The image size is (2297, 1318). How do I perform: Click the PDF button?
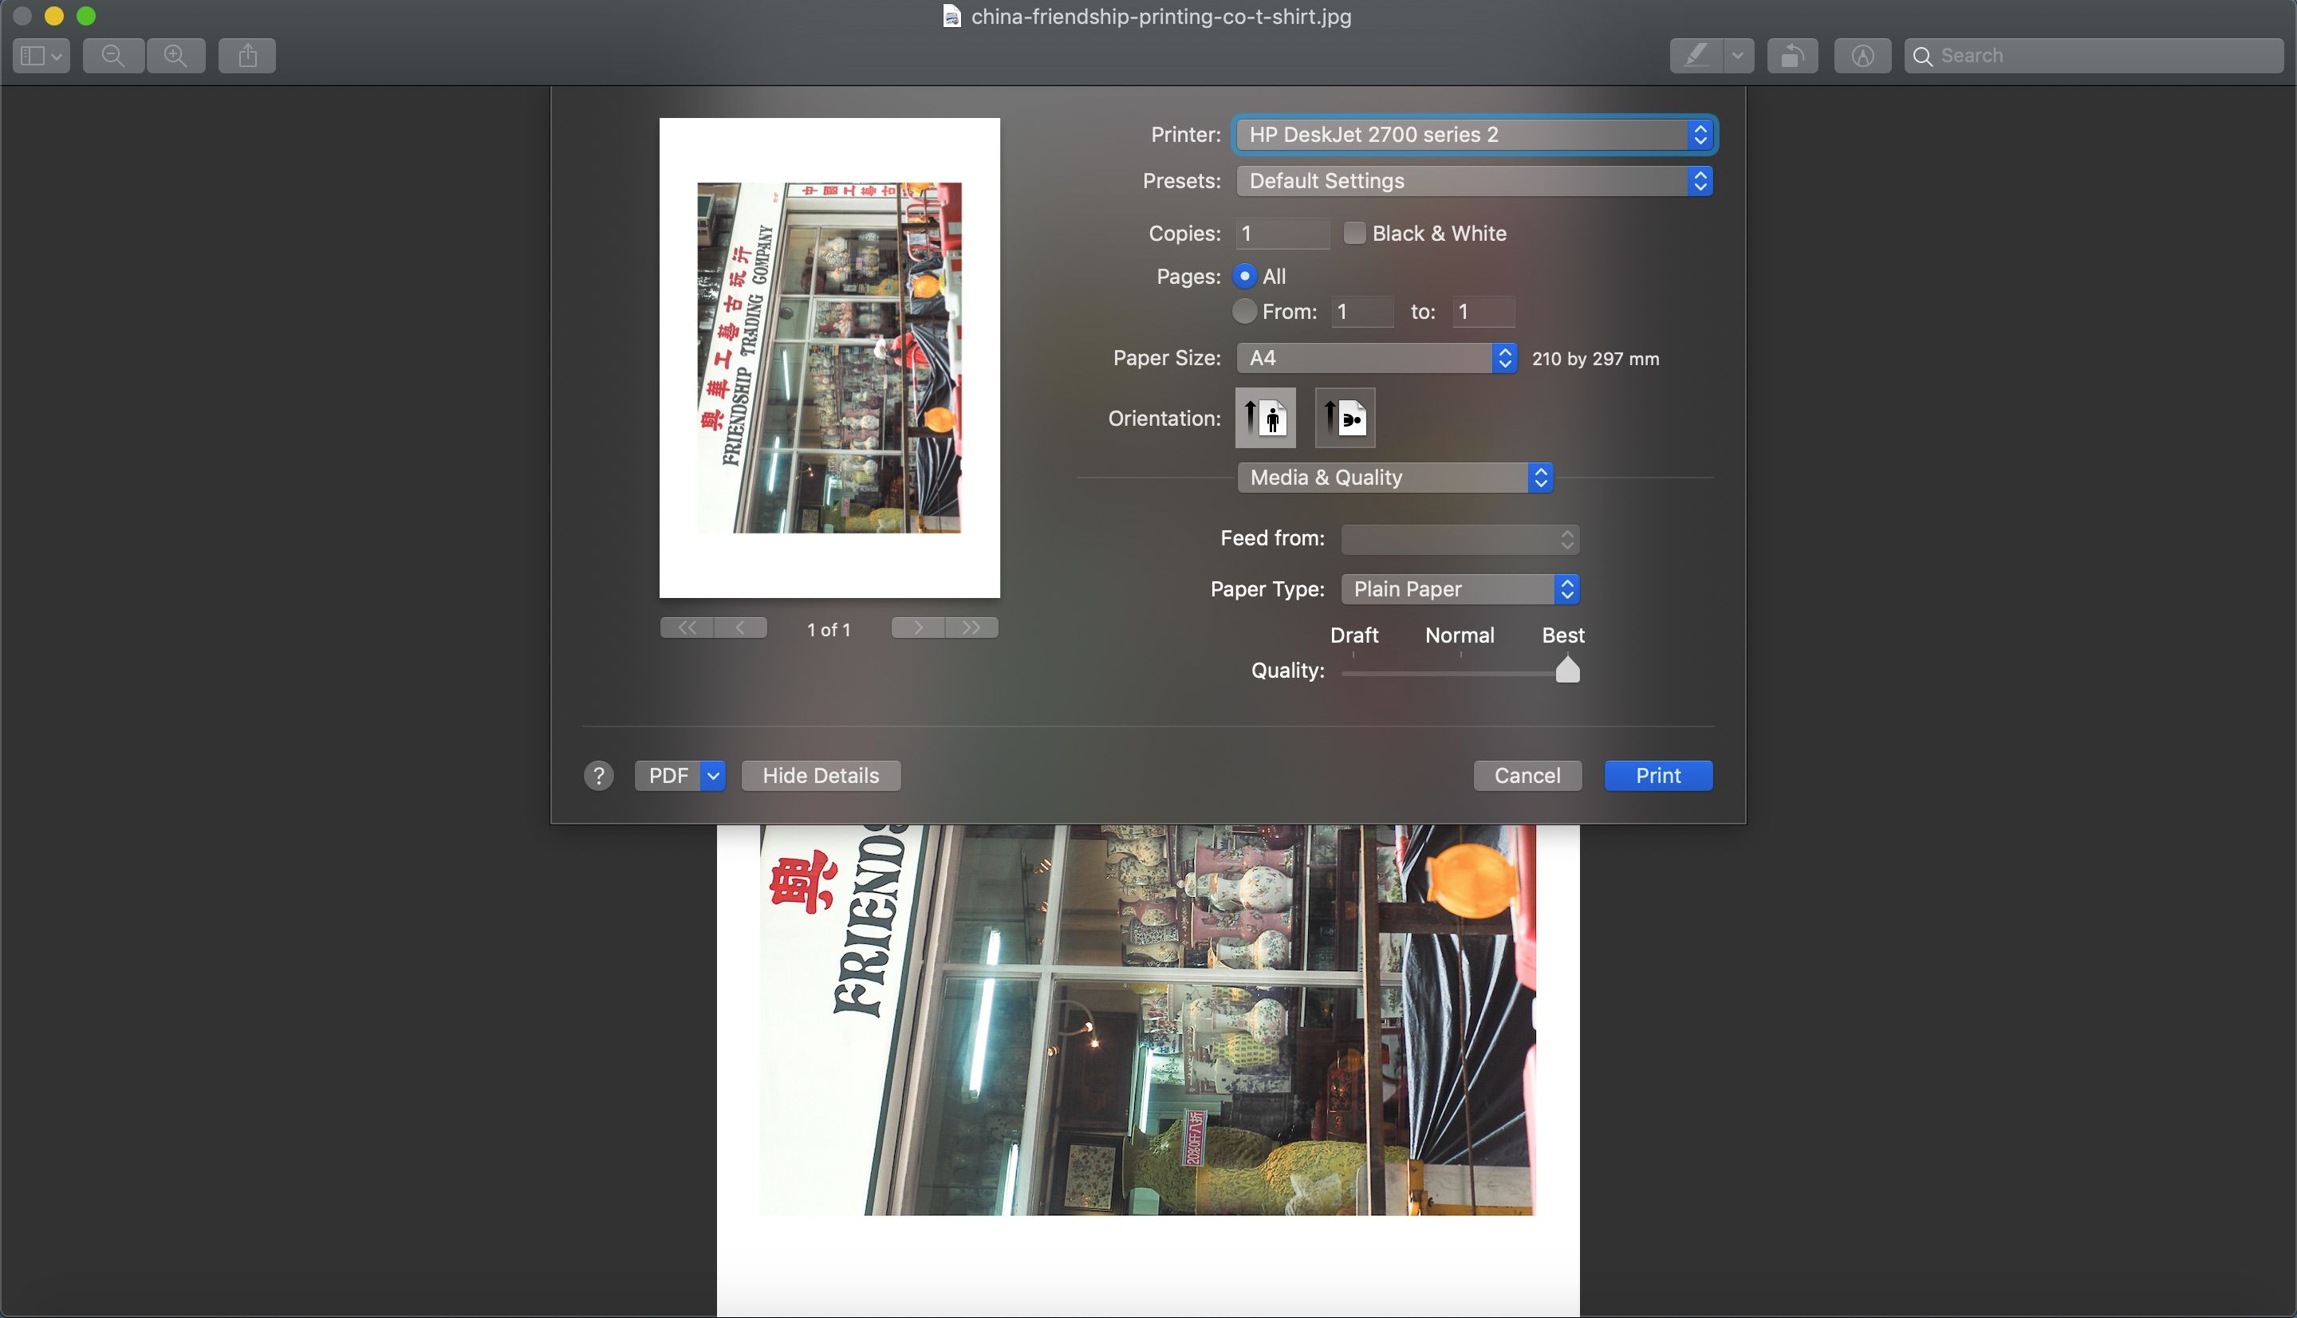[x=668, y=776]
